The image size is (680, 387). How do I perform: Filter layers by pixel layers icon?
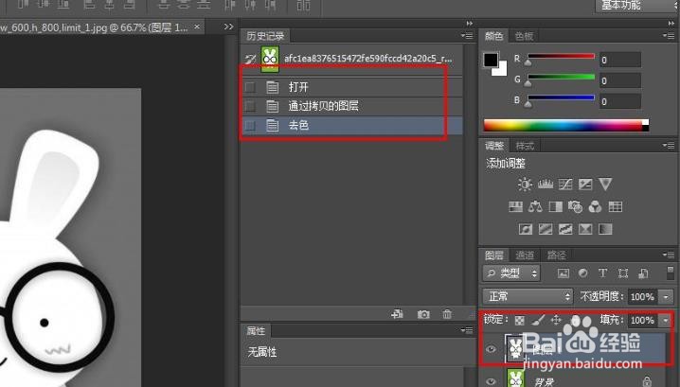(x=563, y=273)
